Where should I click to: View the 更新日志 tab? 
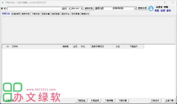click(85, 14)
